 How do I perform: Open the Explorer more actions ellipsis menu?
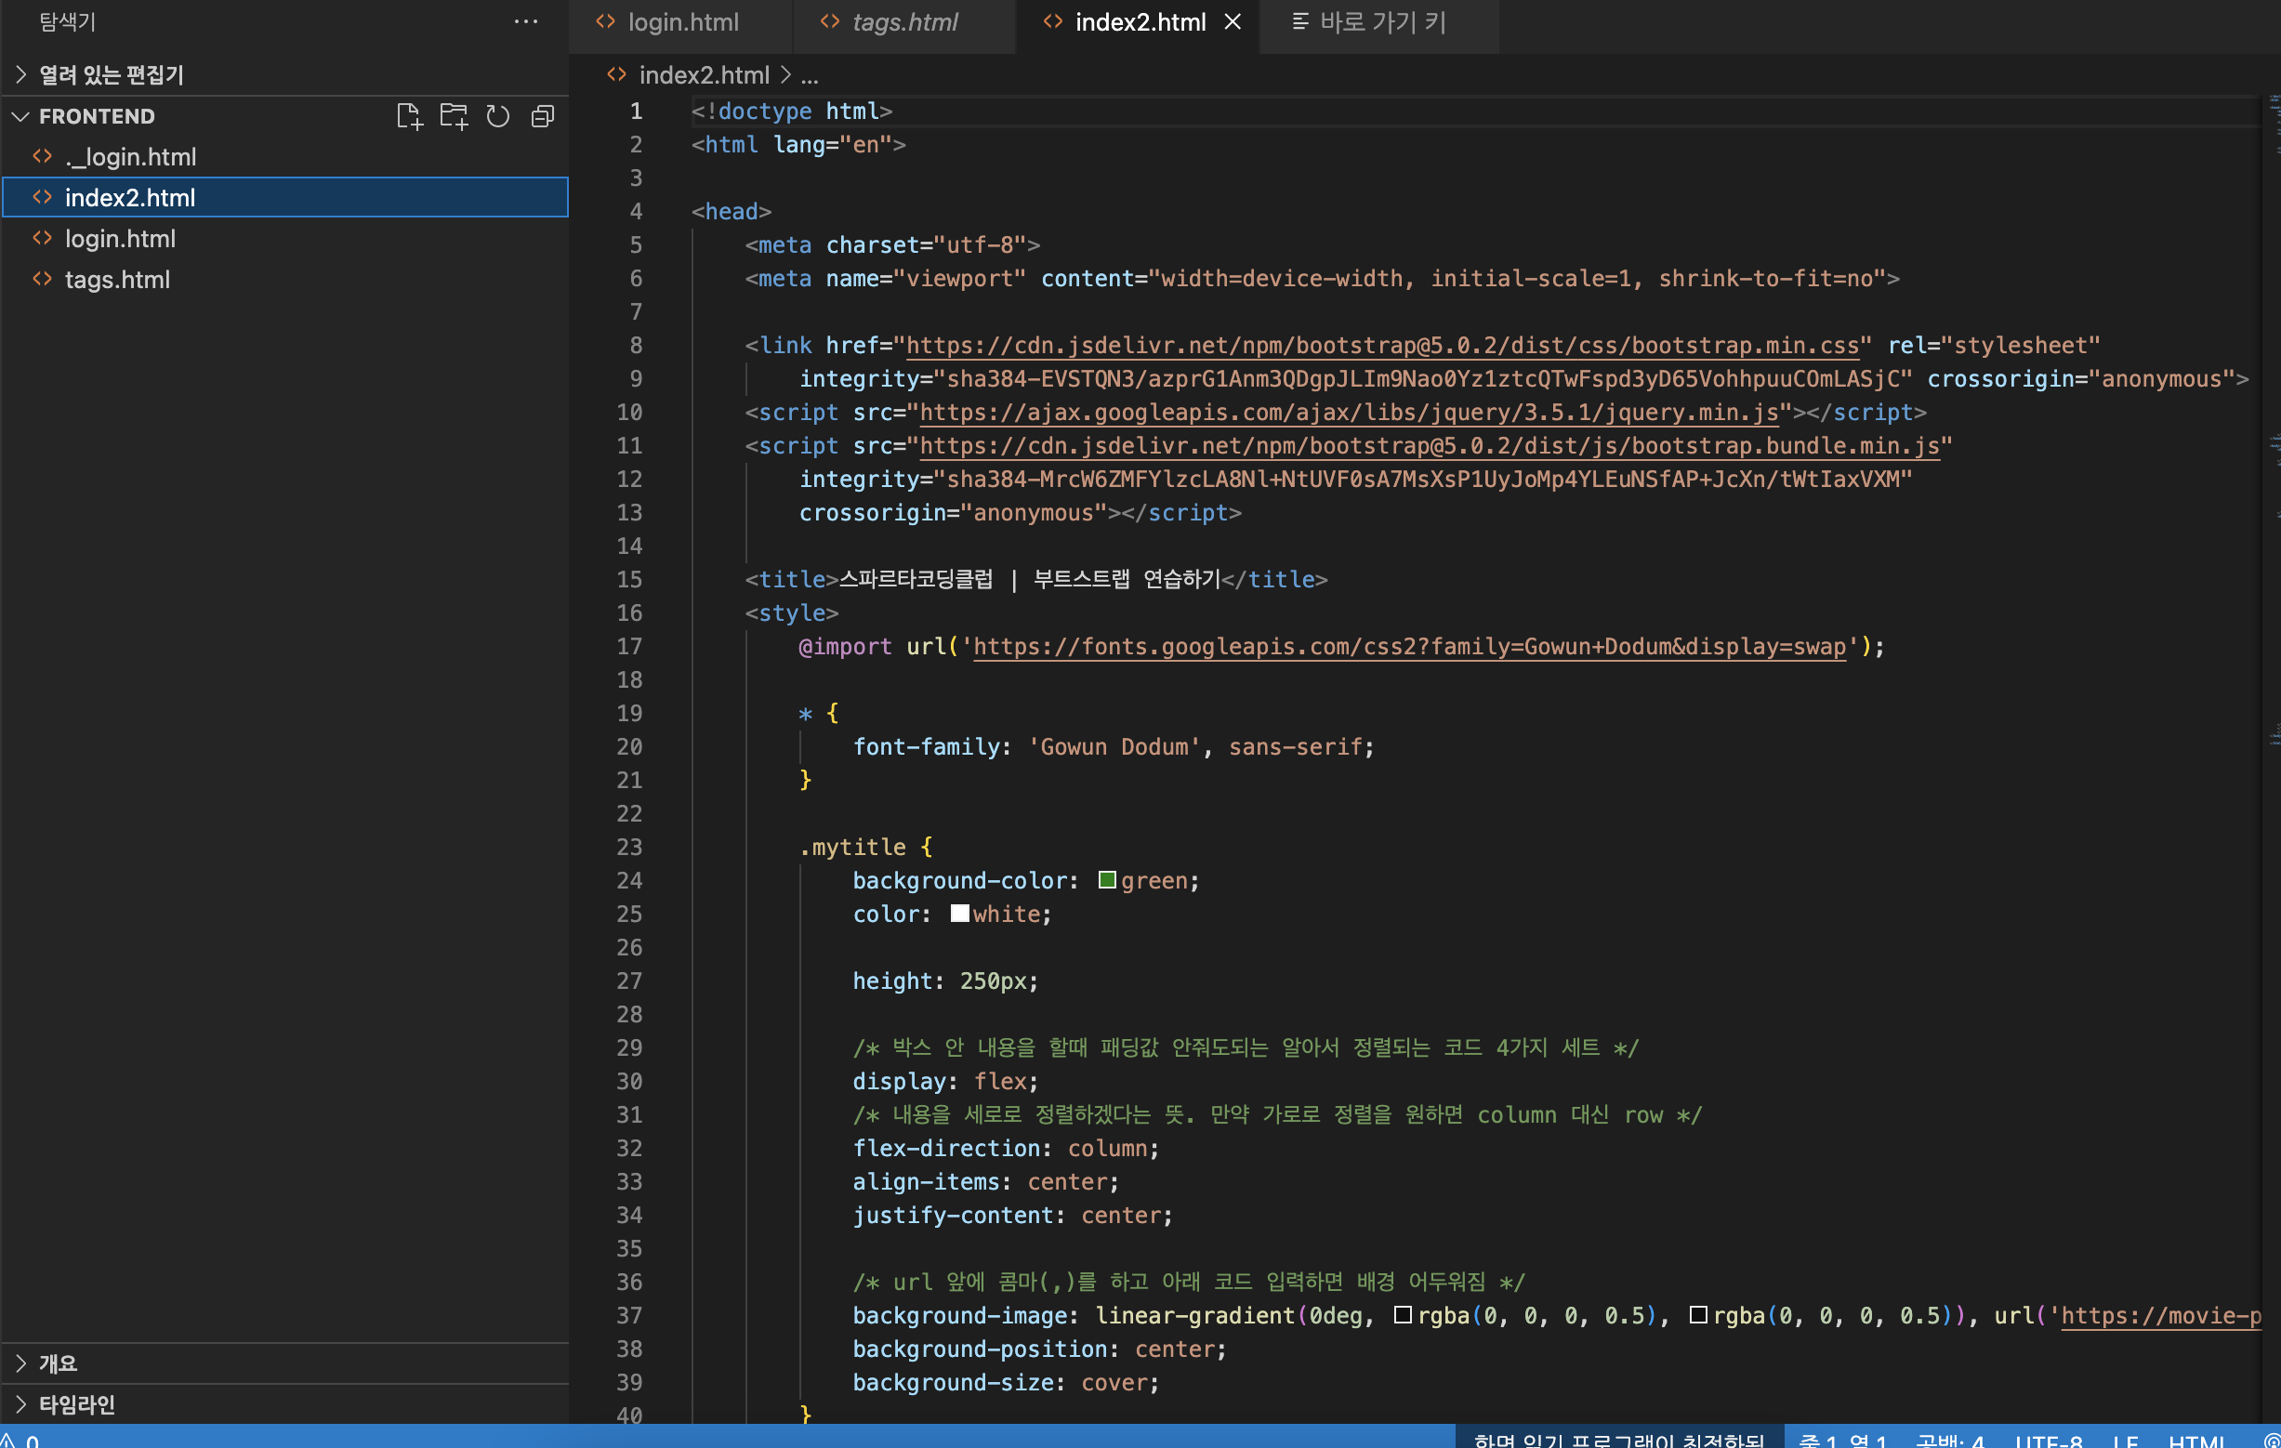[526, 21]
